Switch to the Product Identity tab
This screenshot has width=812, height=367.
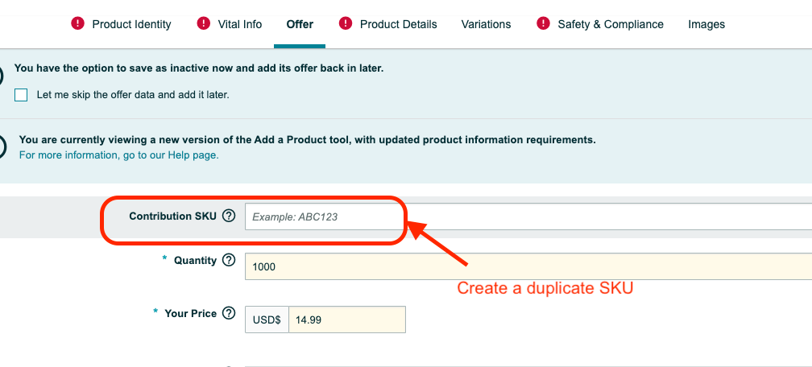tap(131, 24)
